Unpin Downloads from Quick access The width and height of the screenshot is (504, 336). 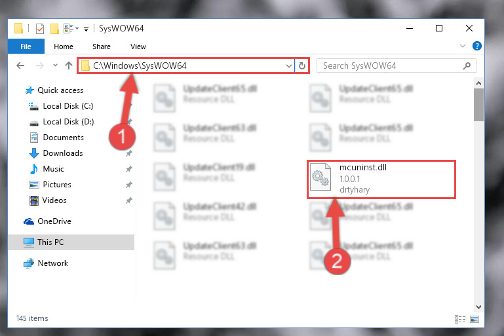[x=129, y=153]
